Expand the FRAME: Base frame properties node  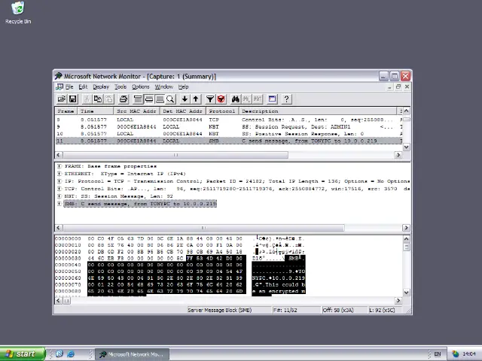click(59, 166)
